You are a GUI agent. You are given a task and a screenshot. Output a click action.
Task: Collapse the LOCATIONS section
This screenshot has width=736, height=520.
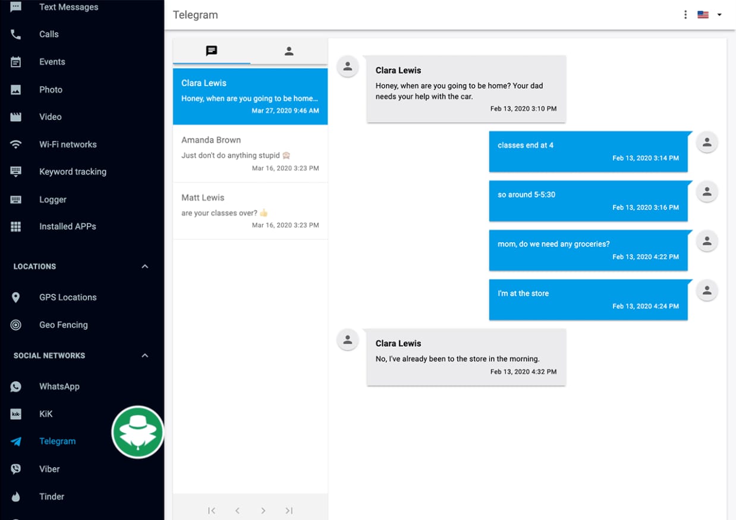click(144, 267)
